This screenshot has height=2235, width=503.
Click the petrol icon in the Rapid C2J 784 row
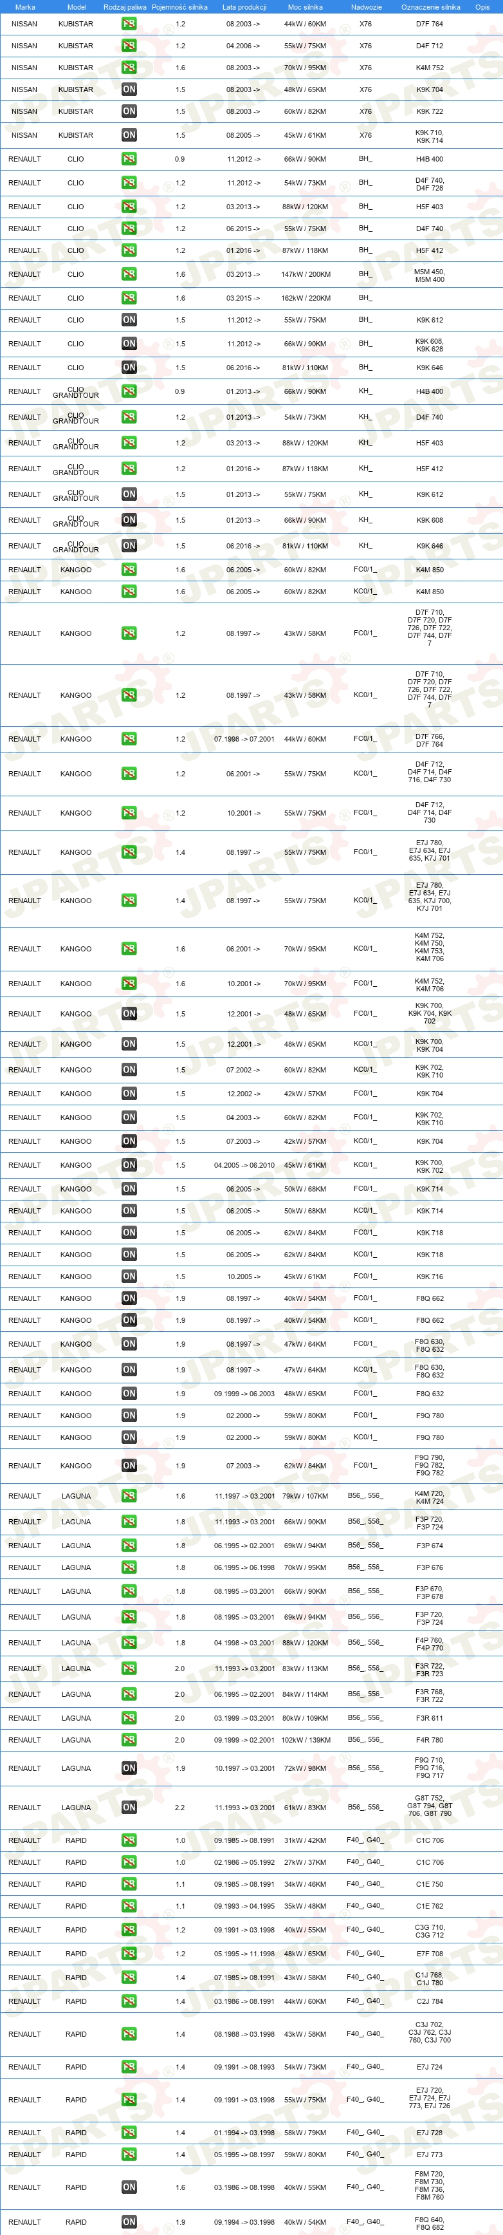(x=129, y=2001)
